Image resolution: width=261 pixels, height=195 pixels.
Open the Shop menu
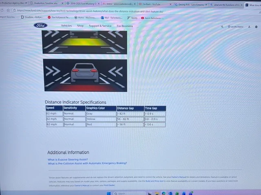click(80, 26)
